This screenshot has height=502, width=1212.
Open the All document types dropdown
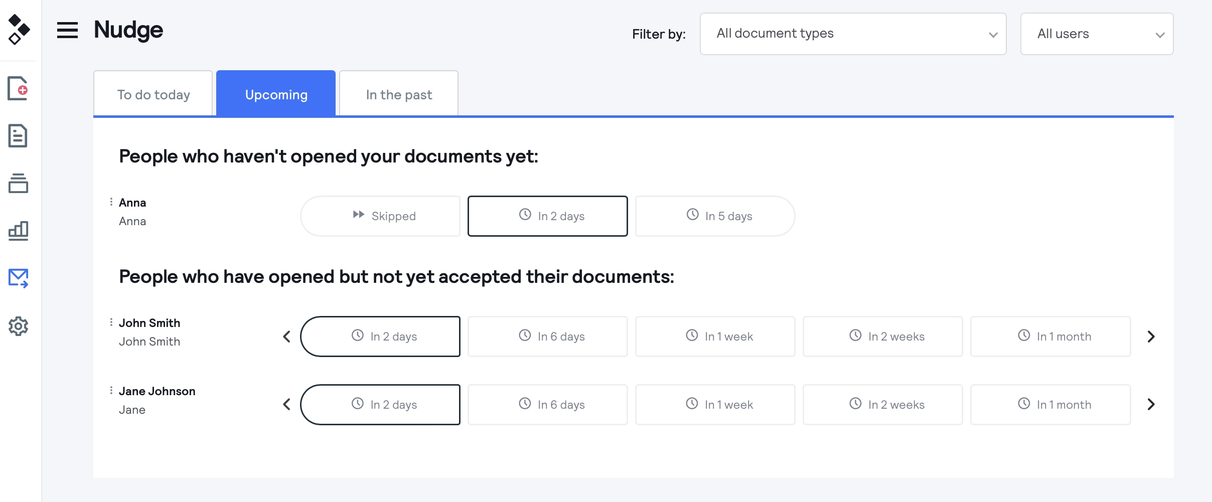coord(852,34)
